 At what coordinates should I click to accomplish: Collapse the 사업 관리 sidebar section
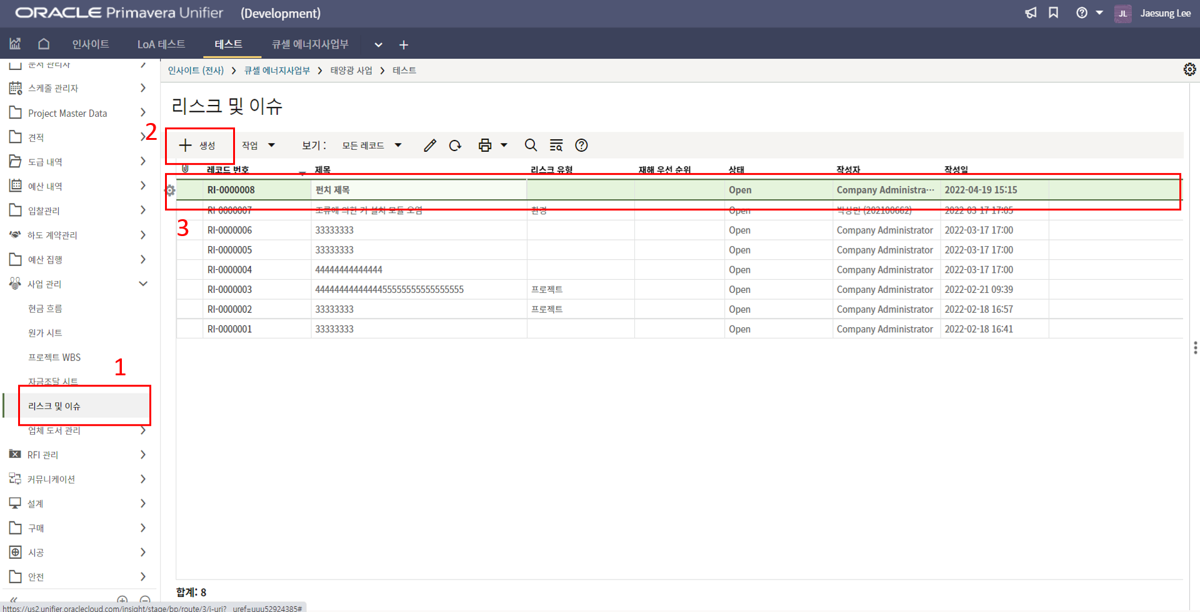click(142, 284)
